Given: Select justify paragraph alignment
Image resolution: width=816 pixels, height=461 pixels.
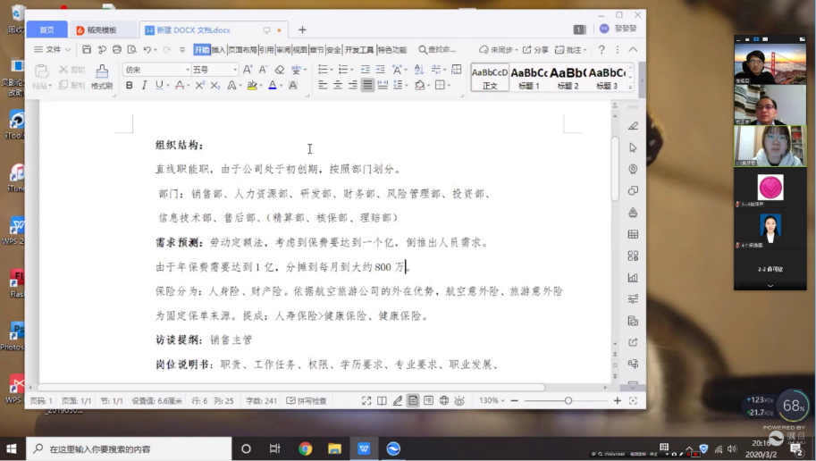Looking at the screenshot, I should click(x=367, y=86).
